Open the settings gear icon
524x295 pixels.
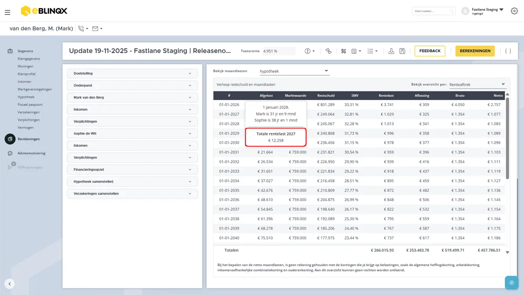click(x=514, y=11)
